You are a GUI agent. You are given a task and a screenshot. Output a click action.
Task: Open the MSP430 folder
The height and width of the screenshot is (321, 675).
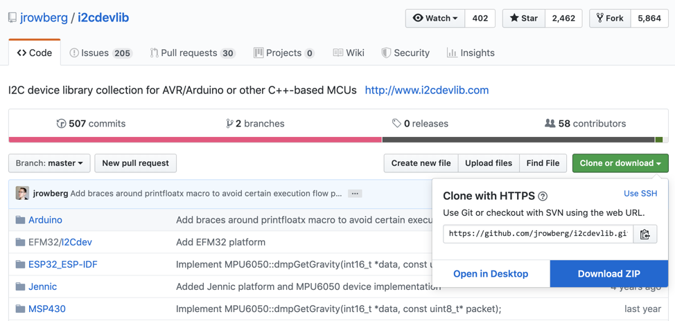click(47, 309)
